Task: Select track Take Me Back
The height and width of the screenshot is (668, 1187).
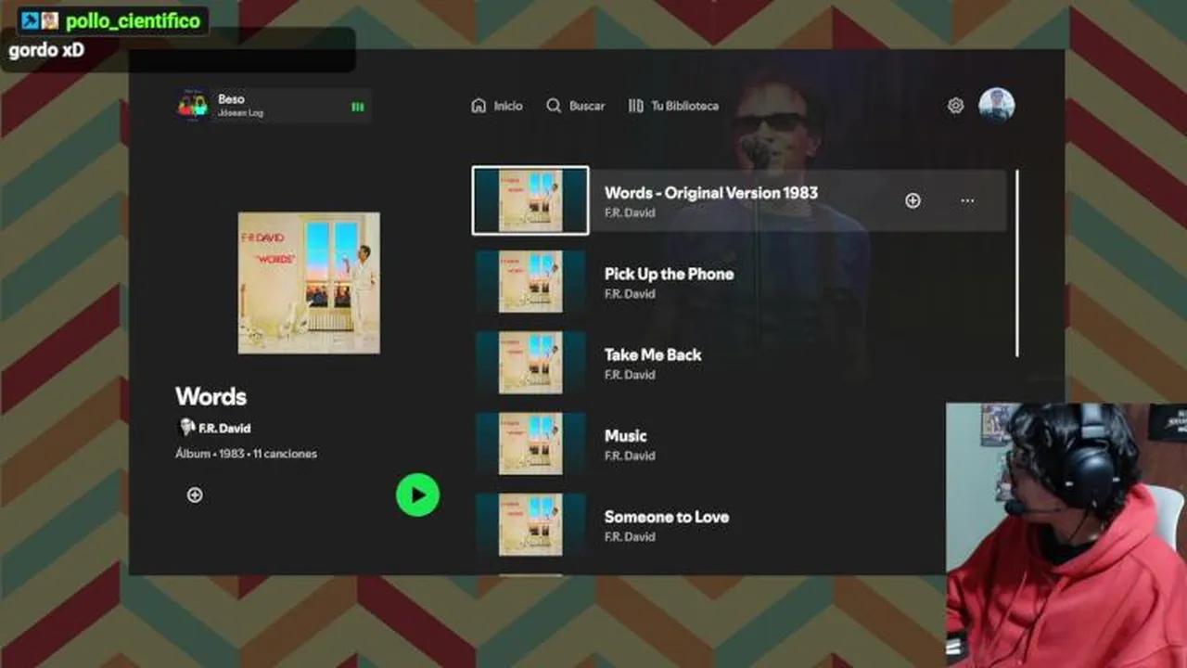Action: (739, 362)
